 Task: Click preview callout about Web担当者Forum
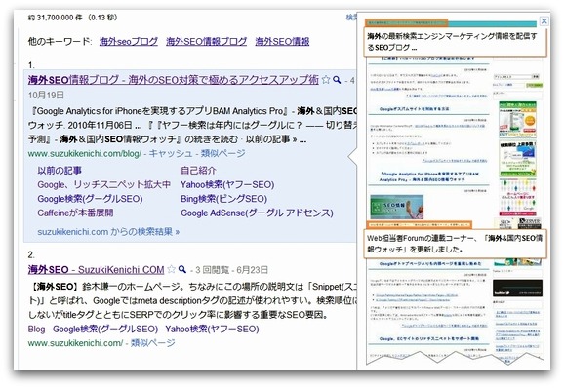(455, 244)
